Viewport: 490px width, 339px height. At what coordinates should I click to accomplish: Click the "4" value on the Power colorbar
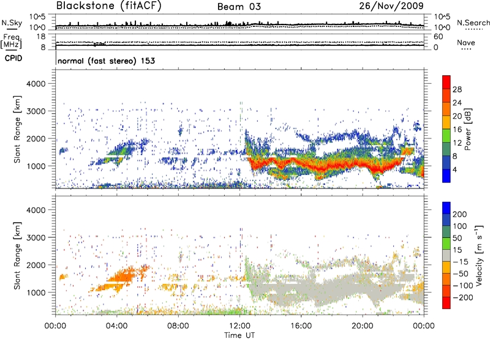[454, 169]
